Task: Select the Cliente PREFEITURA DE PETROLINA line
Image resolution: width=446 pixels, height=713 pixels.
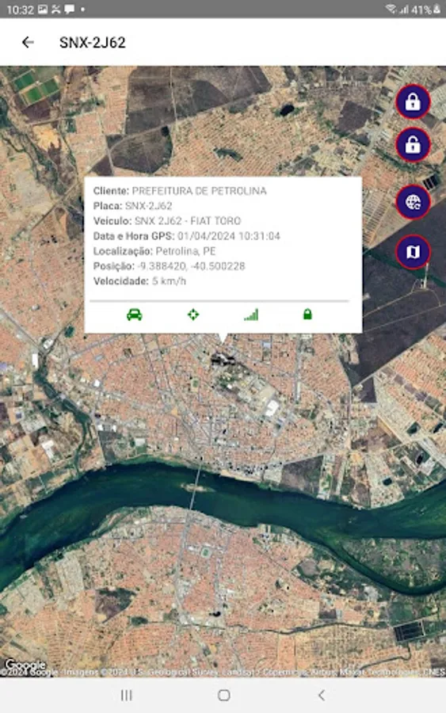Action: [x=180, y=191]
